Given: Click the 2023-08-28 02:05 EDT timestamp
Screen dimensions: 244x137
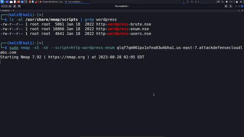Looking at the screenshot, I should (x=121, y=57).
